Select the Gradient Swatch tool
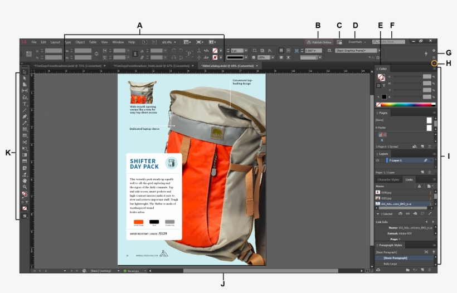The image size is (457, 293). point(25,155)
